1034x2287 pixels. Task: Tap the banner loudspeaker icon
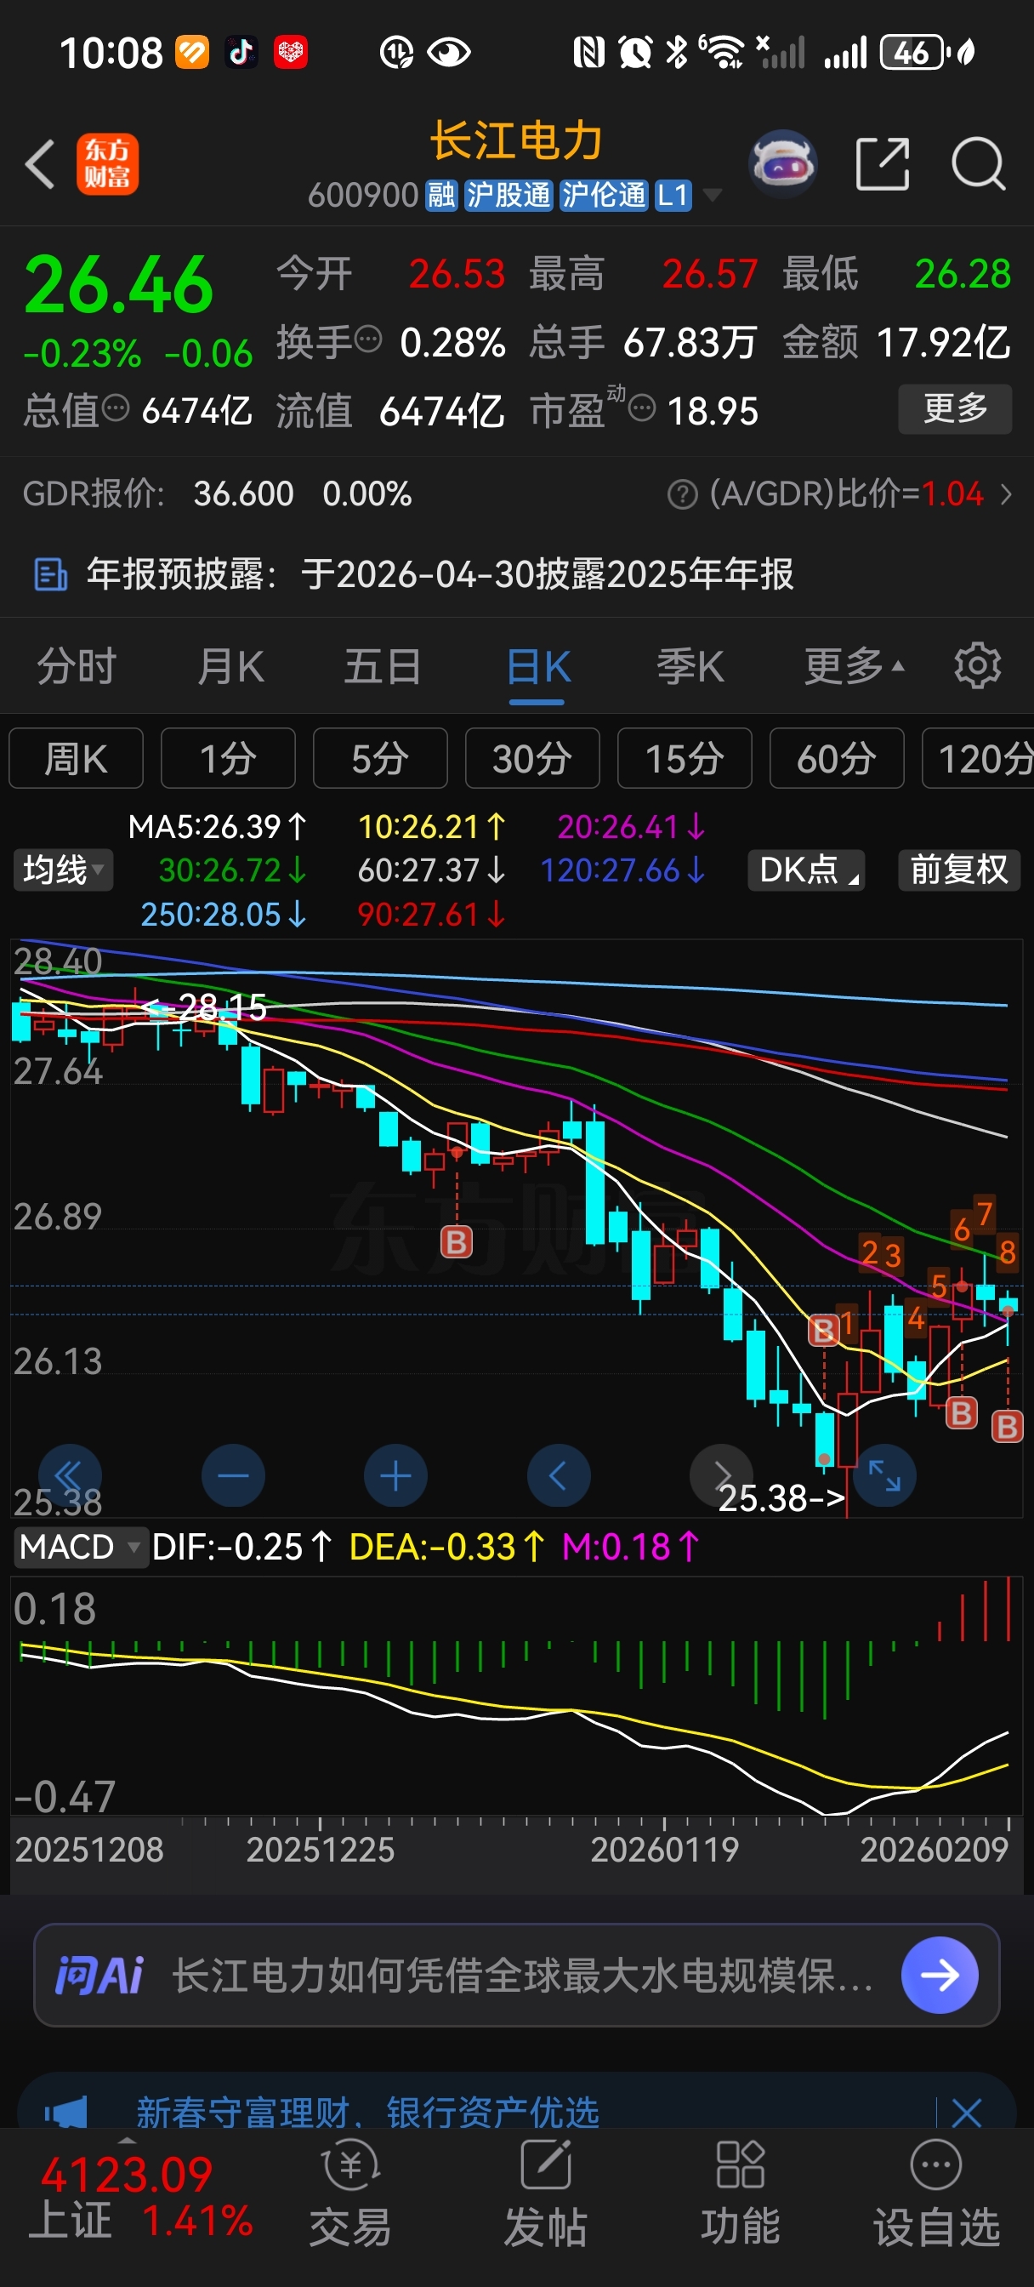[66, 2111]
